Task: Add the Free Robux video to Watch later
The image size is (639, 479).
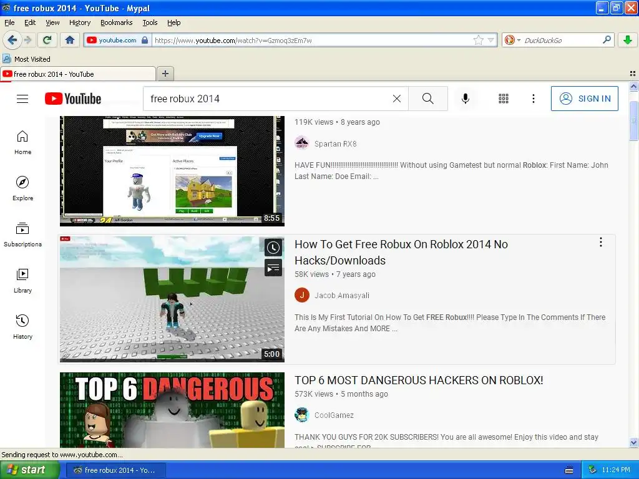Action: pos(273,248)
